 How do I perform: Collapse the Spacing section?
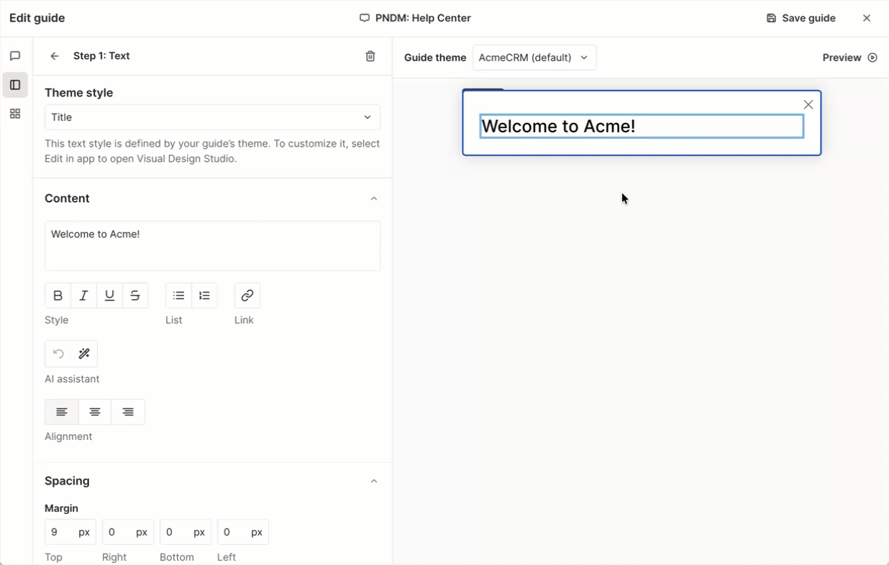[374, 481]
